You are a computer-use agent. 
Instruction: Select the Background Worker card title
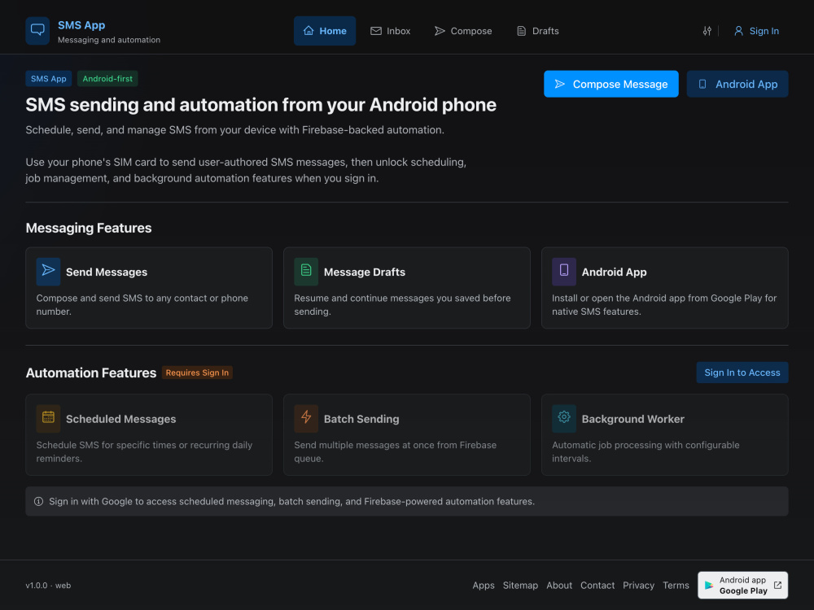[632, 419]
